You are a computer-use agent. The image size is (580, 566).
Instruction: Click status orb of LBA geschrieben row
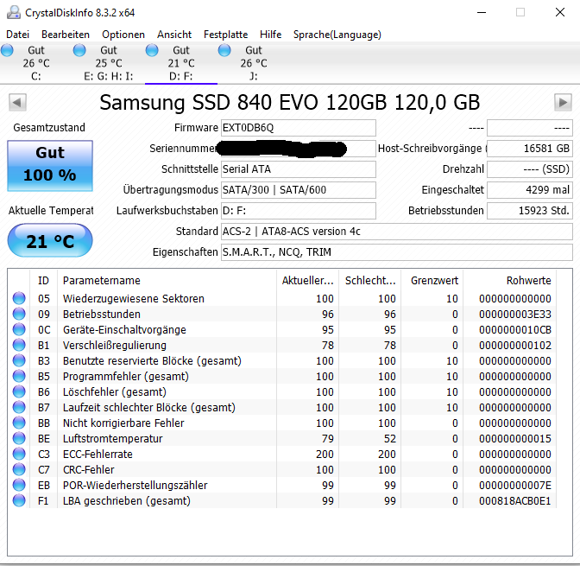click(x=19, y=500)
